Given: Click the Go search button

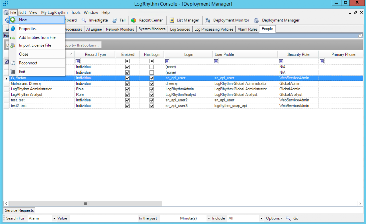Looking at the screenshot, I should (x=296, y=218).
